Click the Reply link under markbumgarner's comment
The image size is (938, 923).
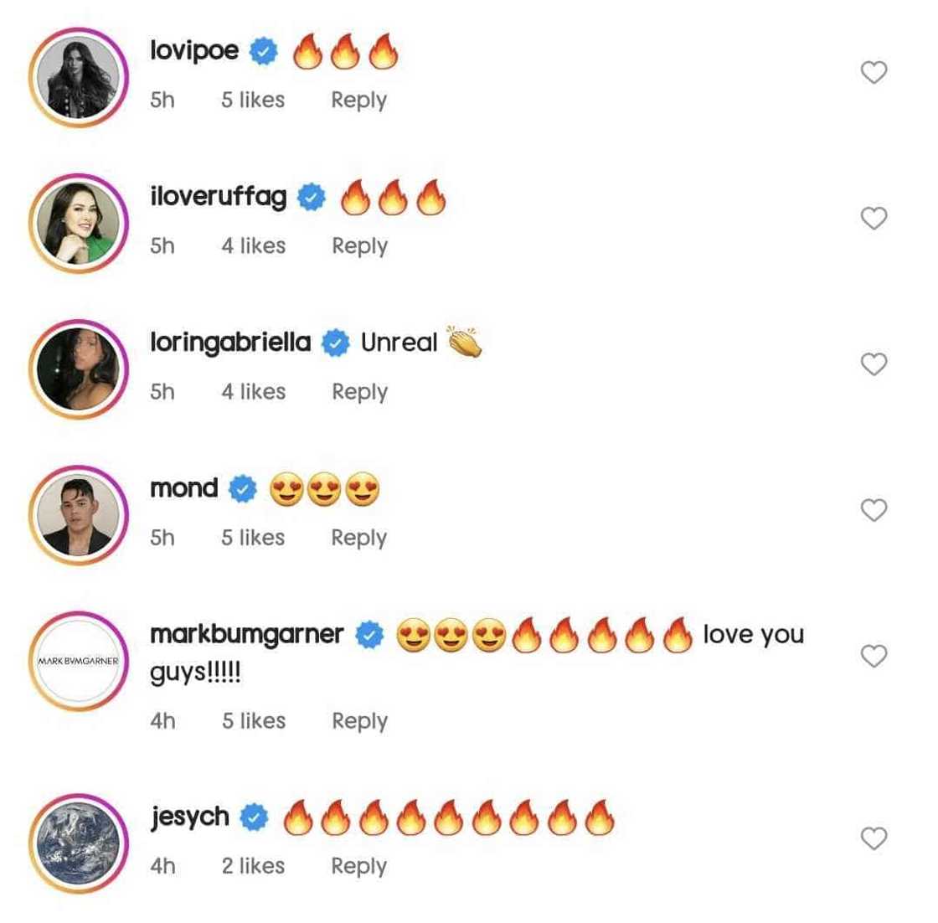point(358,720)
